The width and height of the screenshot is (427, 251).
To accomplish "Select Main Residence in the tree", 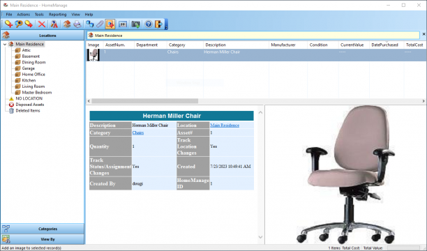I will [x=30, y=44].
